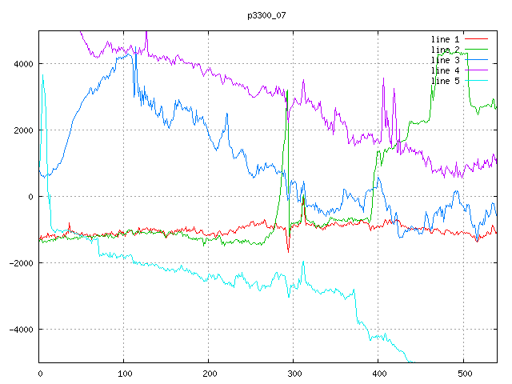This screenshot has height=384, width=512.
Task: Select the 'line 5' legend label
Action: pos(446,80)
